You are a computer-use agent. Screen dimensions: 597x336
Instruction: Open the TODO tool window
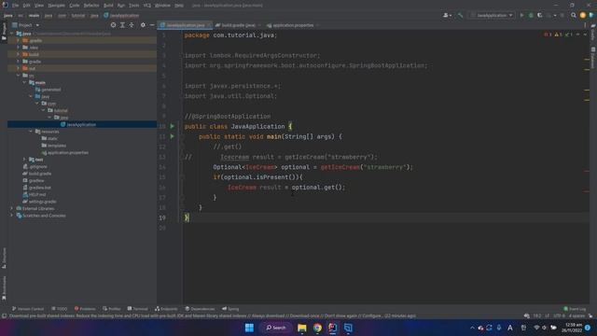(x=60, y=309)
